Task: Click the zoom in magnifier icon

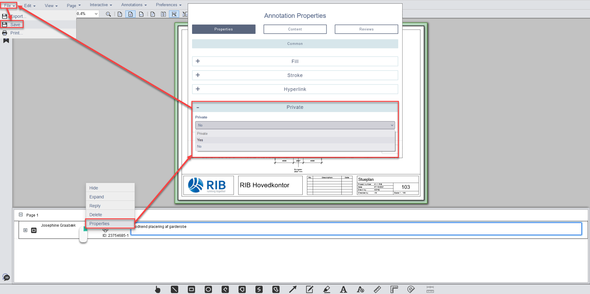Action: (x=108, y=14)
